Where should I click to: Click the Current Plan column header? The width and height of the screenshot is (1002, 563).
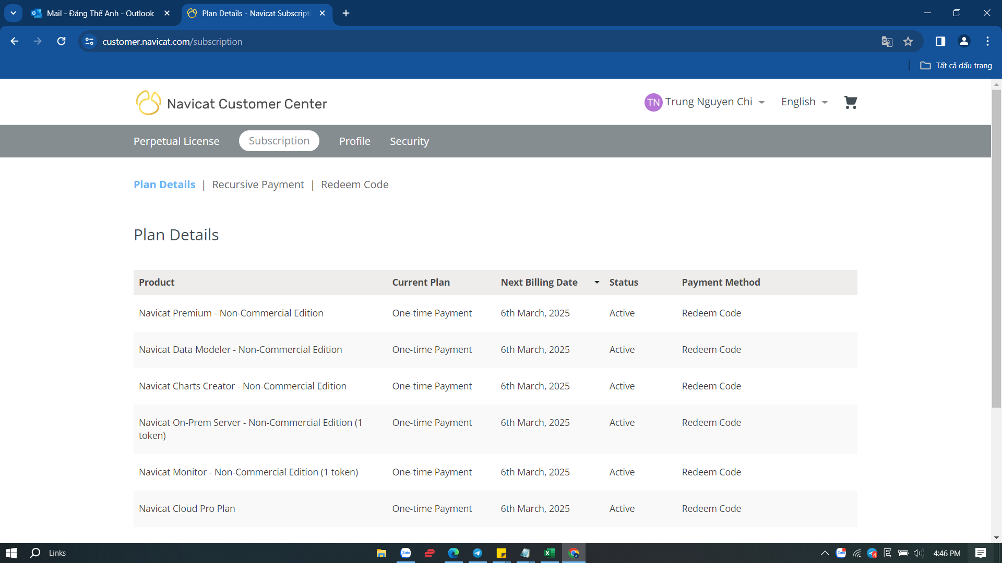[x=421, y=283]
